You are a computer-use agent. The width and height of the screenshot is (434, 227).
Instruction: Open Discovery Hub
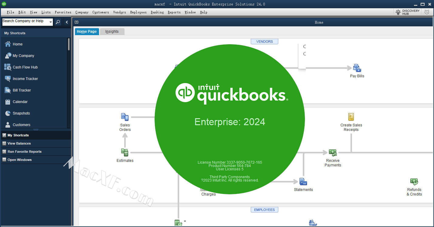pos(407,12)
